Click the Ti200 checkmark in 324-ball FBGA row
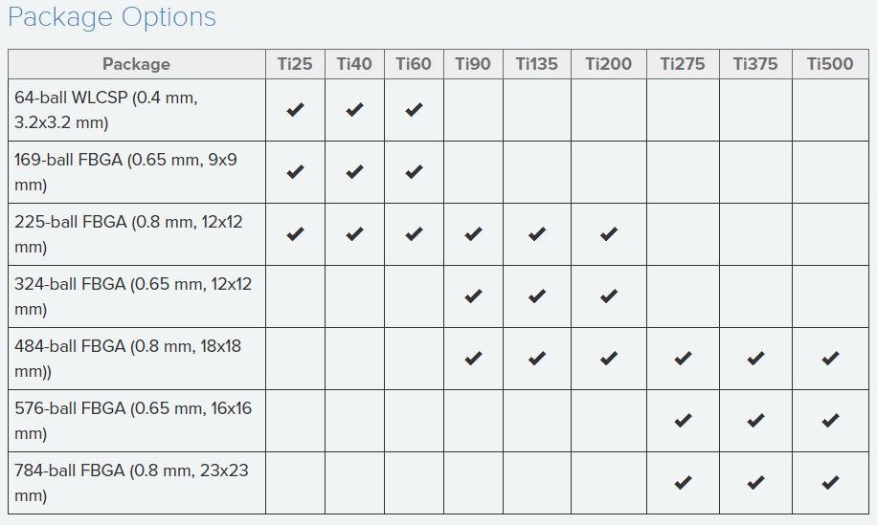Image resolution: width=877 pixels, height=525 pixels. [609, 296]
